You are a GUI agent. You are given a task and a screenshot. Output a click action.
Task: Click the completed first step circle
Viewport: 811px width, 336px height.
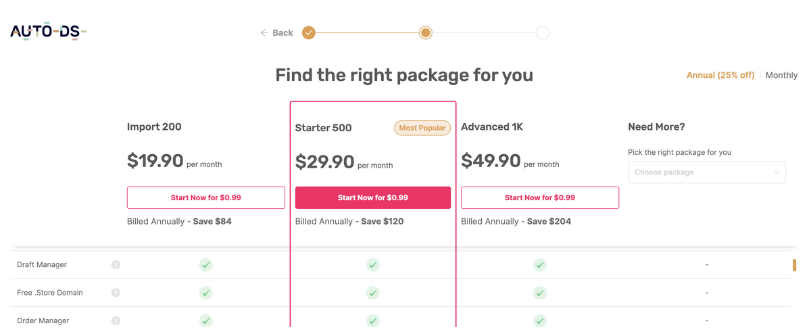[x=309, y=32]
